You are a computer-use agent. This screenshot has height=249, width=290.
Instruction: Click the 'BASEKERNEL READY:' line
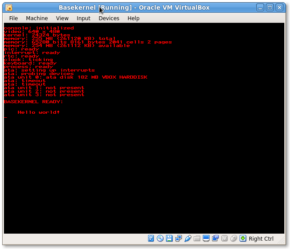33,101
